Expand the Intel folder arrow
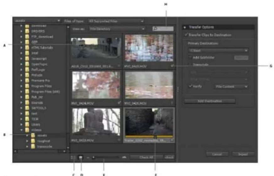The image size is (274, 176). 21,53
